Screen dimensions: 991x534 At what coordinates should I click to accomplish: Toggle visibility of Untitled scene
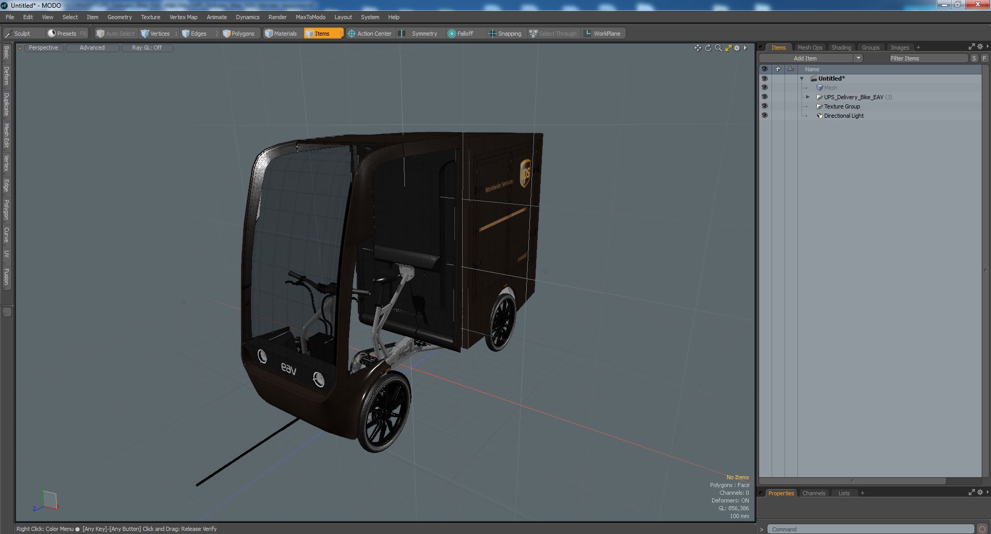point(764,78)
